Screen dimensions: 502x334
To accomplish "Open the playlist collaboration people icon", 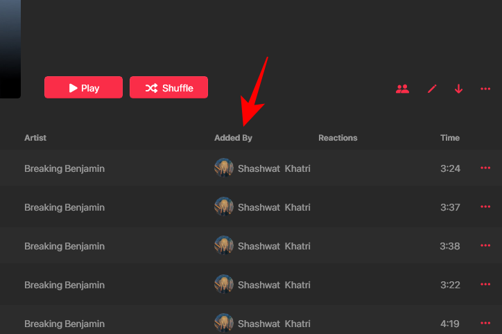I will coord(402,89).
